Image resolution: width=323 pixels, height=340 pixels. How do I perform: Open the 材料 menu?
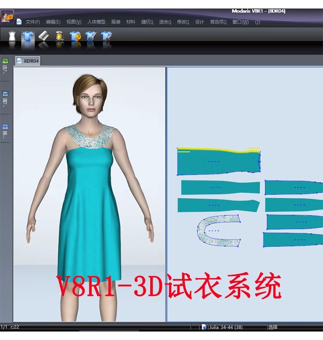131,22
